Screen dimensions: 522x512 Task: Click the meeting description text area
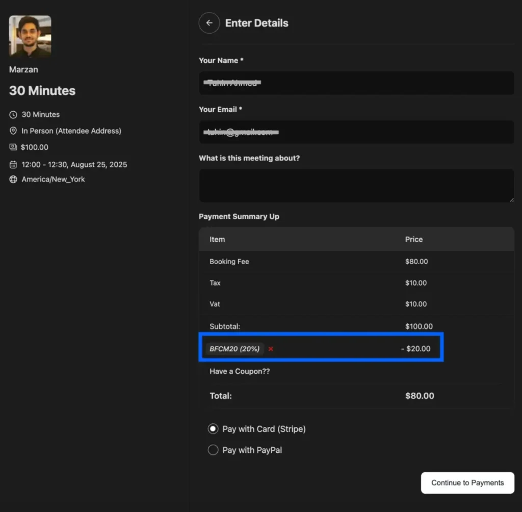pyautogui.click(x=356, y=185)
